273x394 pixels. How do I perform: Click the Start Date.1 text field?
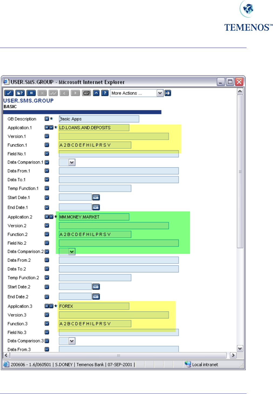tap(75, 197)
